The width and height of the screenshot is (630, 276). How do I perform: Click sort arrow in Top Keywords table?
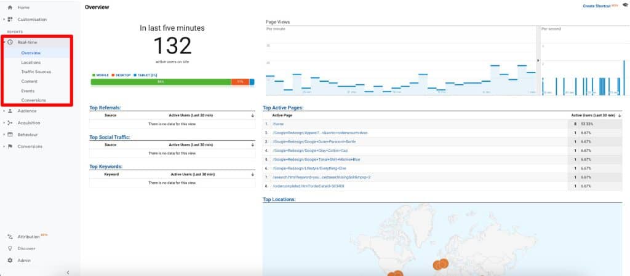(x=252, y=175)
